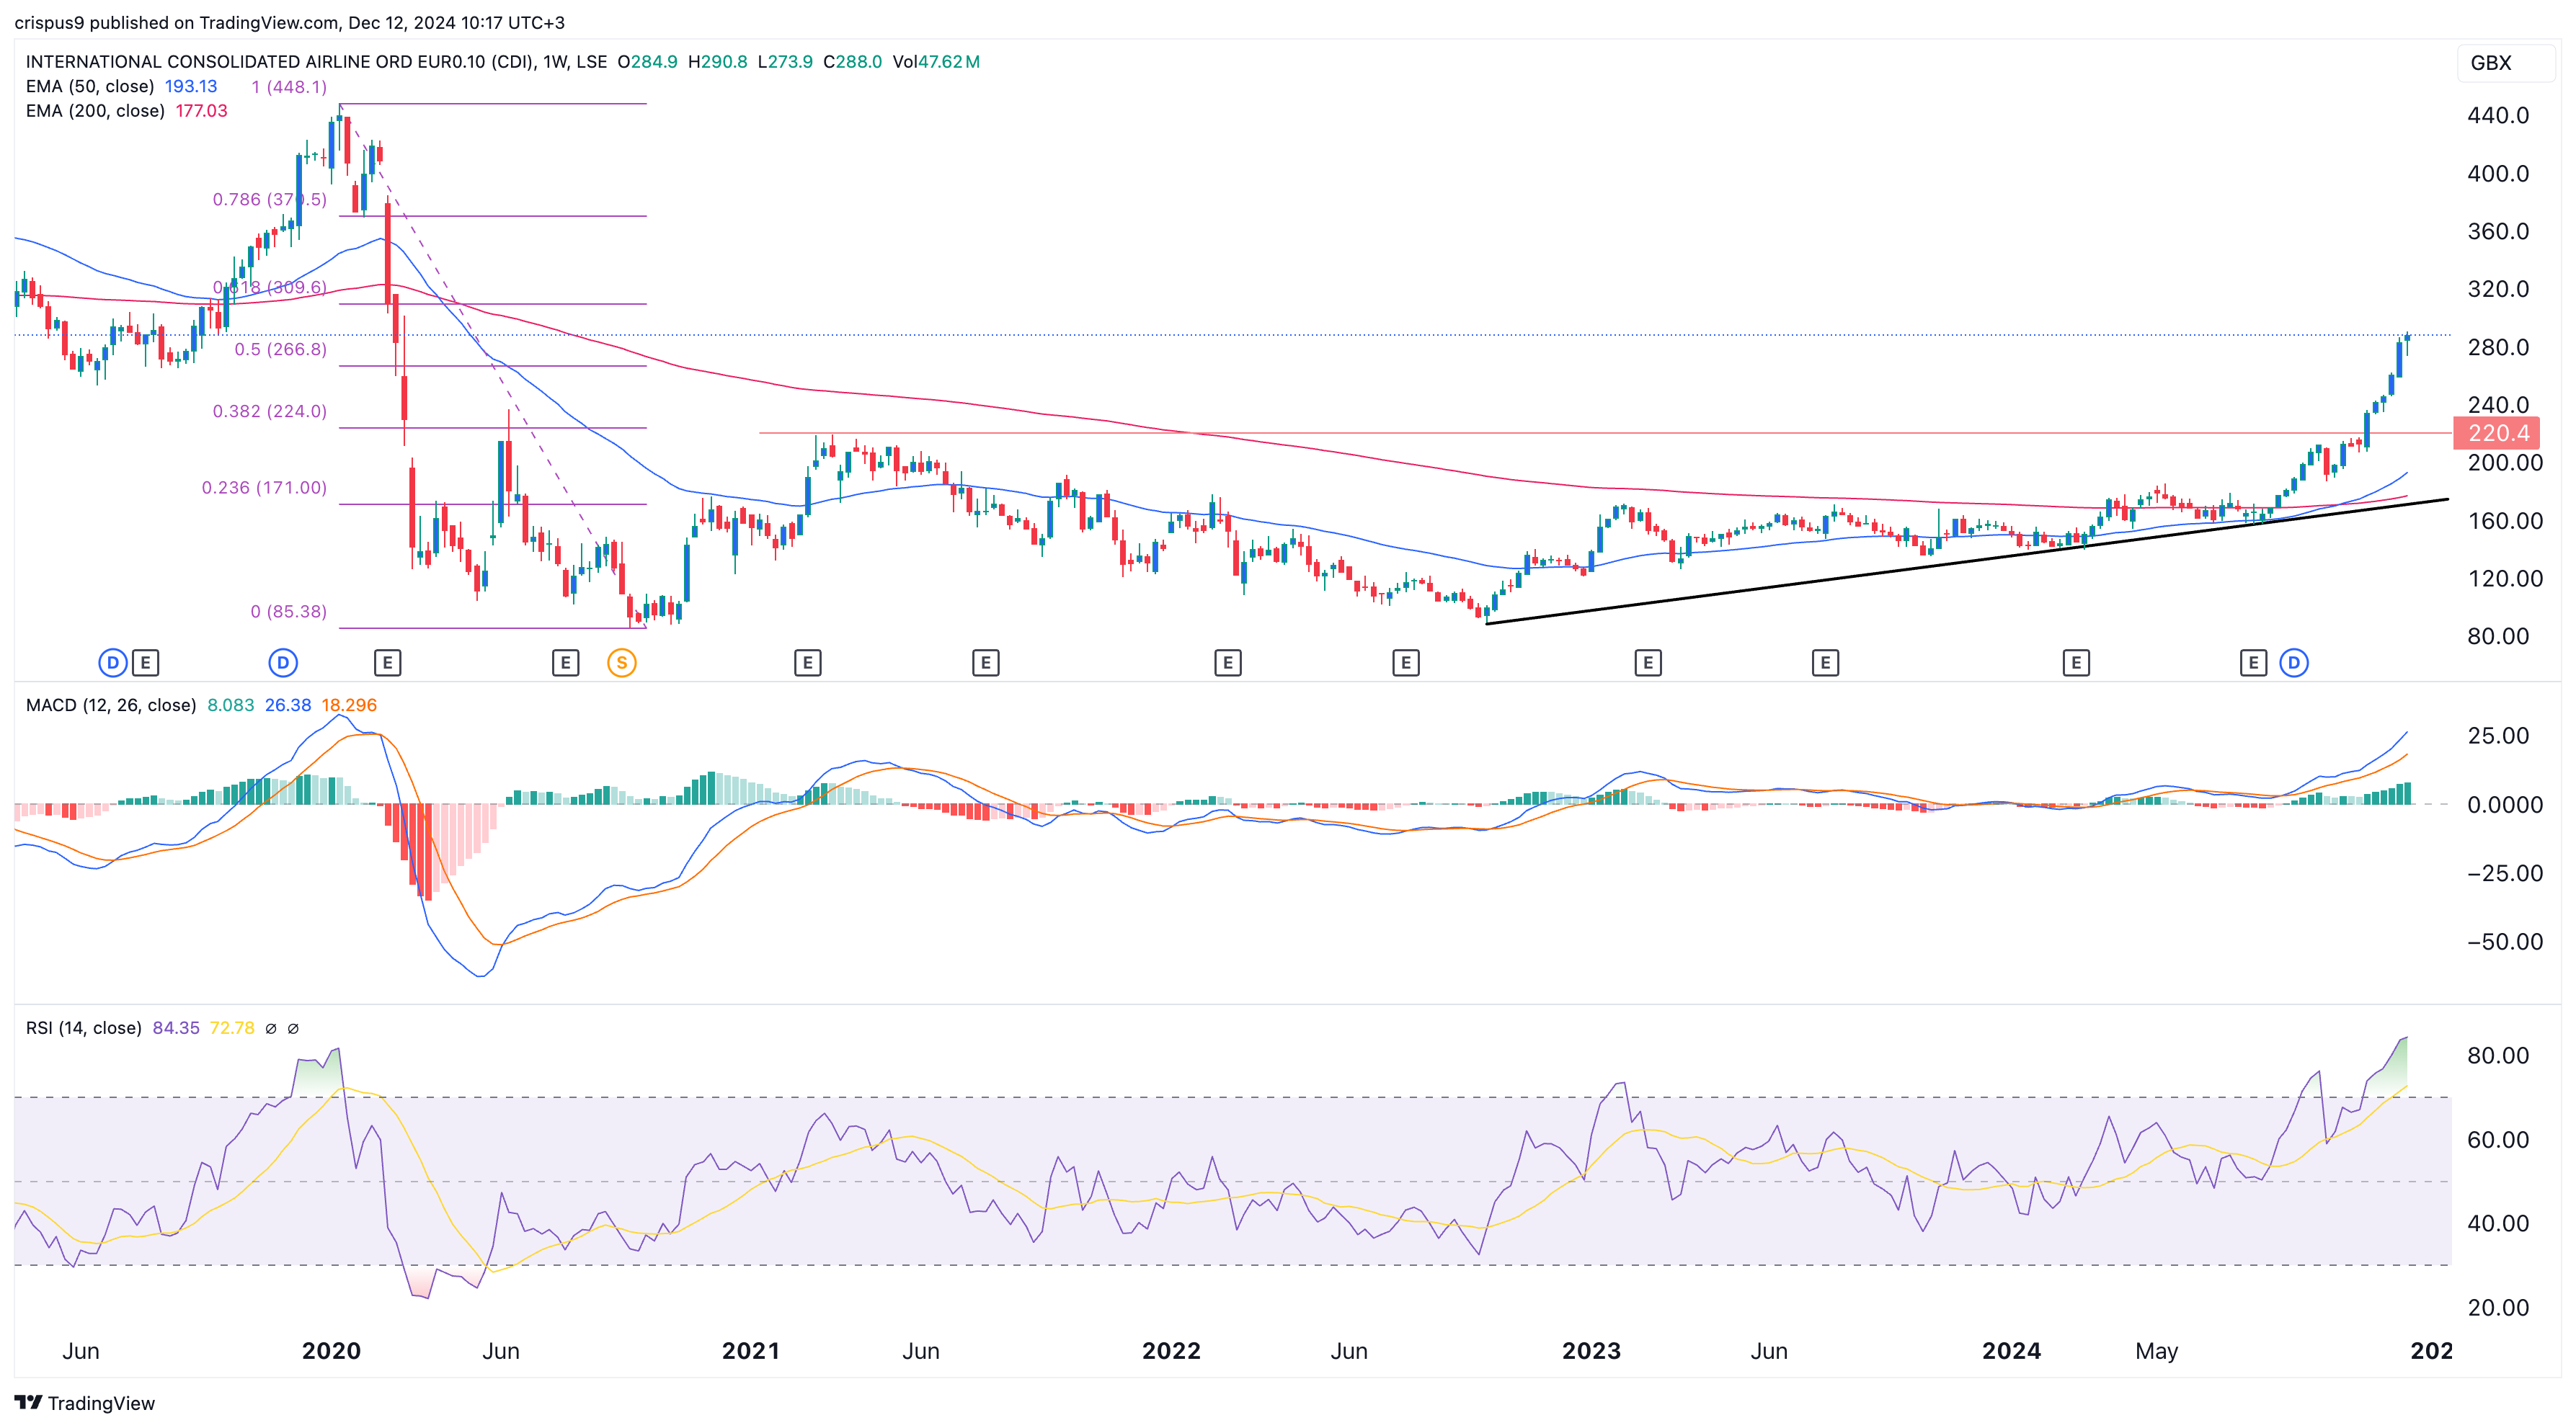
Task: Click the May label on the time axis
Action: pyautogui.click(x=2157, y=1351)
